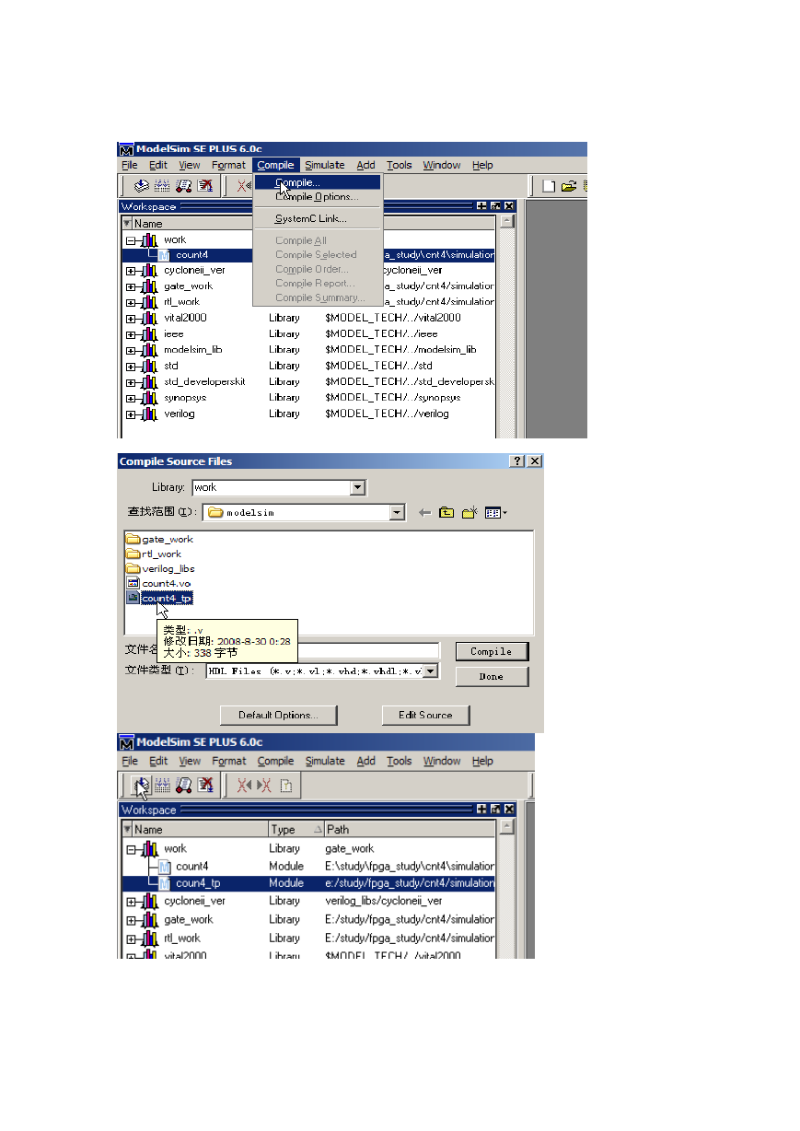Click the Done button in the dialog
The image size is (800, 1131).
point(492,676)
